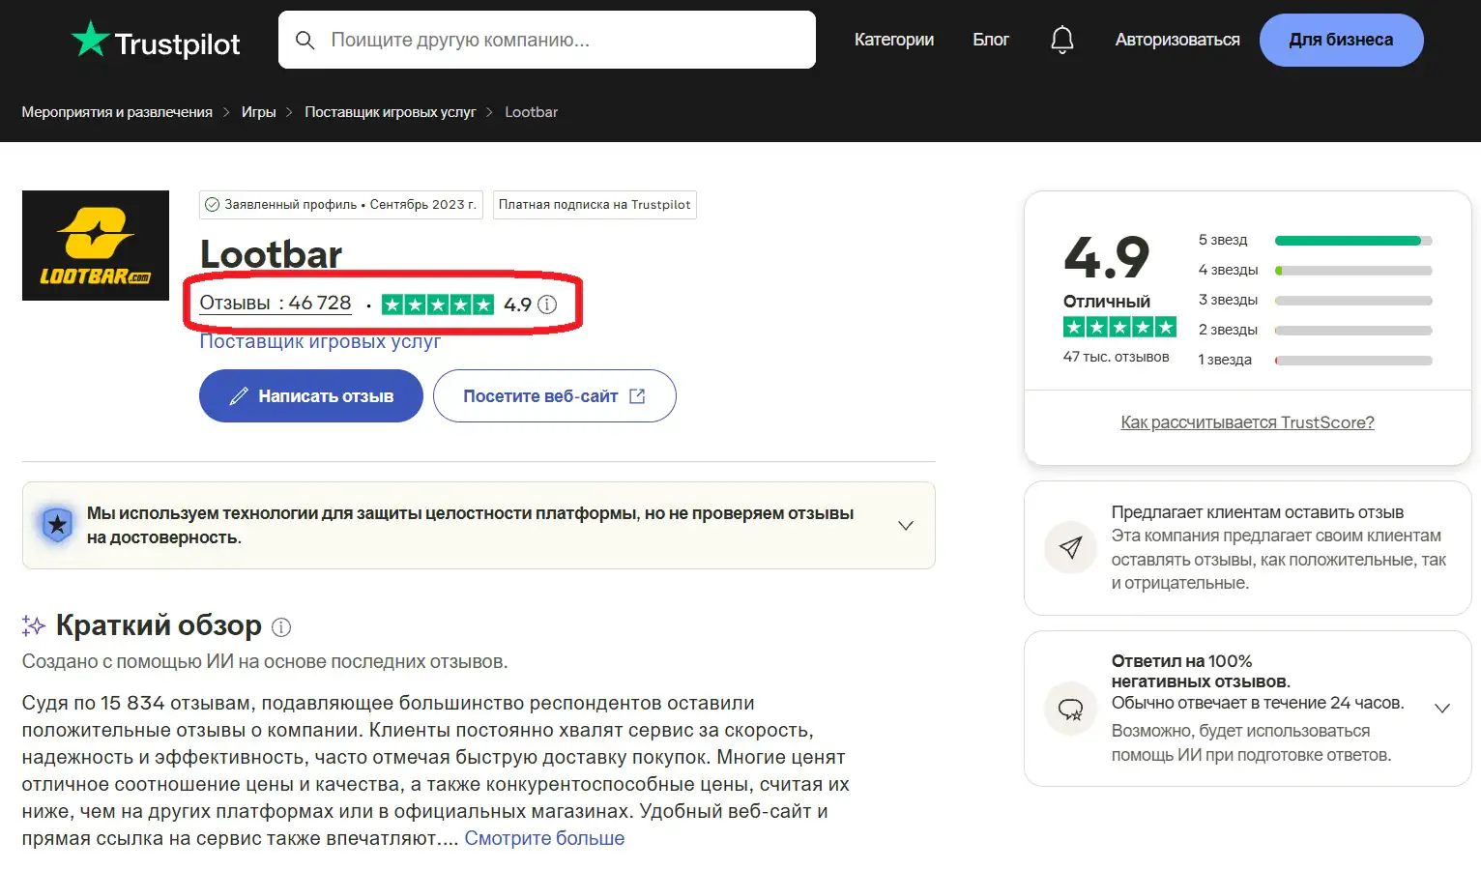Click the Lootbar breadcrumb item

point(532,112)
